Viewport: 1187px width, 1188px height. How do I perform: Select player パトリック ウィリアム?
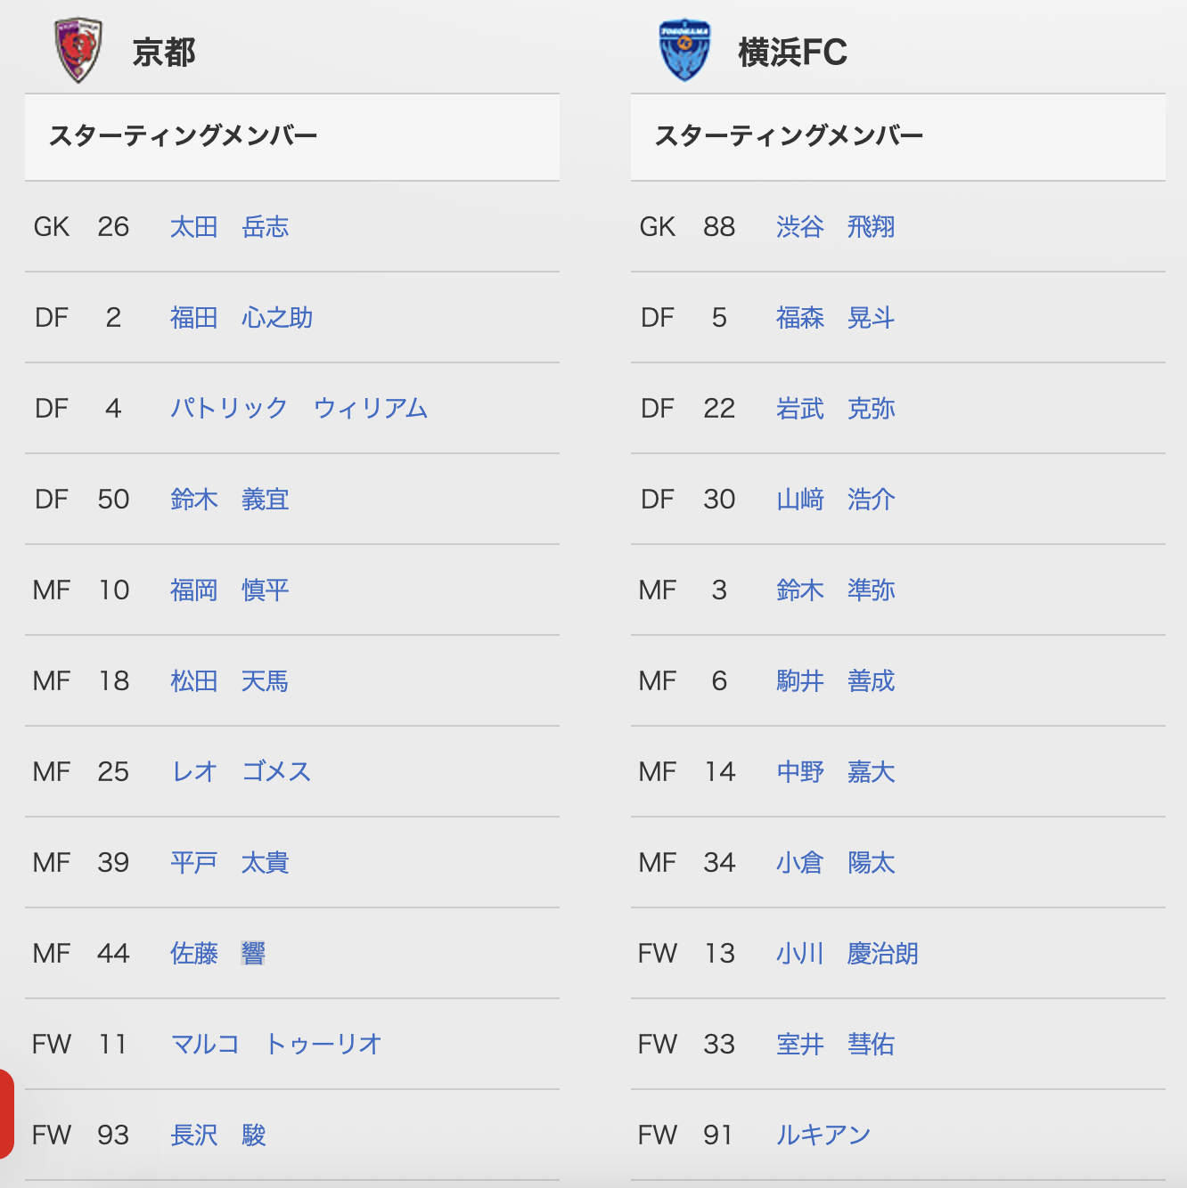299,409
